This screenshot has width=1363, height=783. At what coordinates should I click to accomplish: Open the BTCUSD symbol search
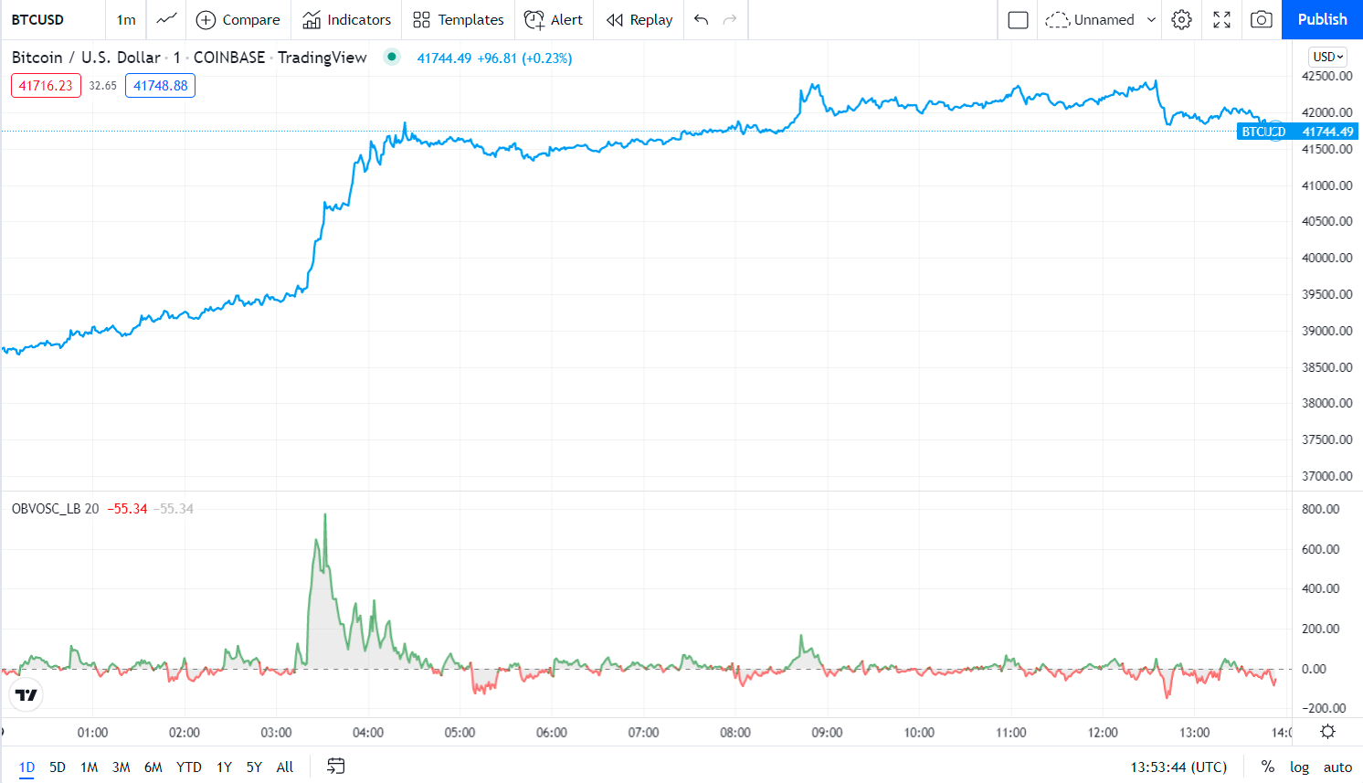[38, 20]
